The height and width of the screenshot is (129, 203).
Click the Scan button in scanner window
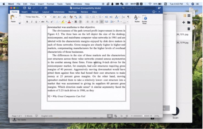(x=175, y=112)
